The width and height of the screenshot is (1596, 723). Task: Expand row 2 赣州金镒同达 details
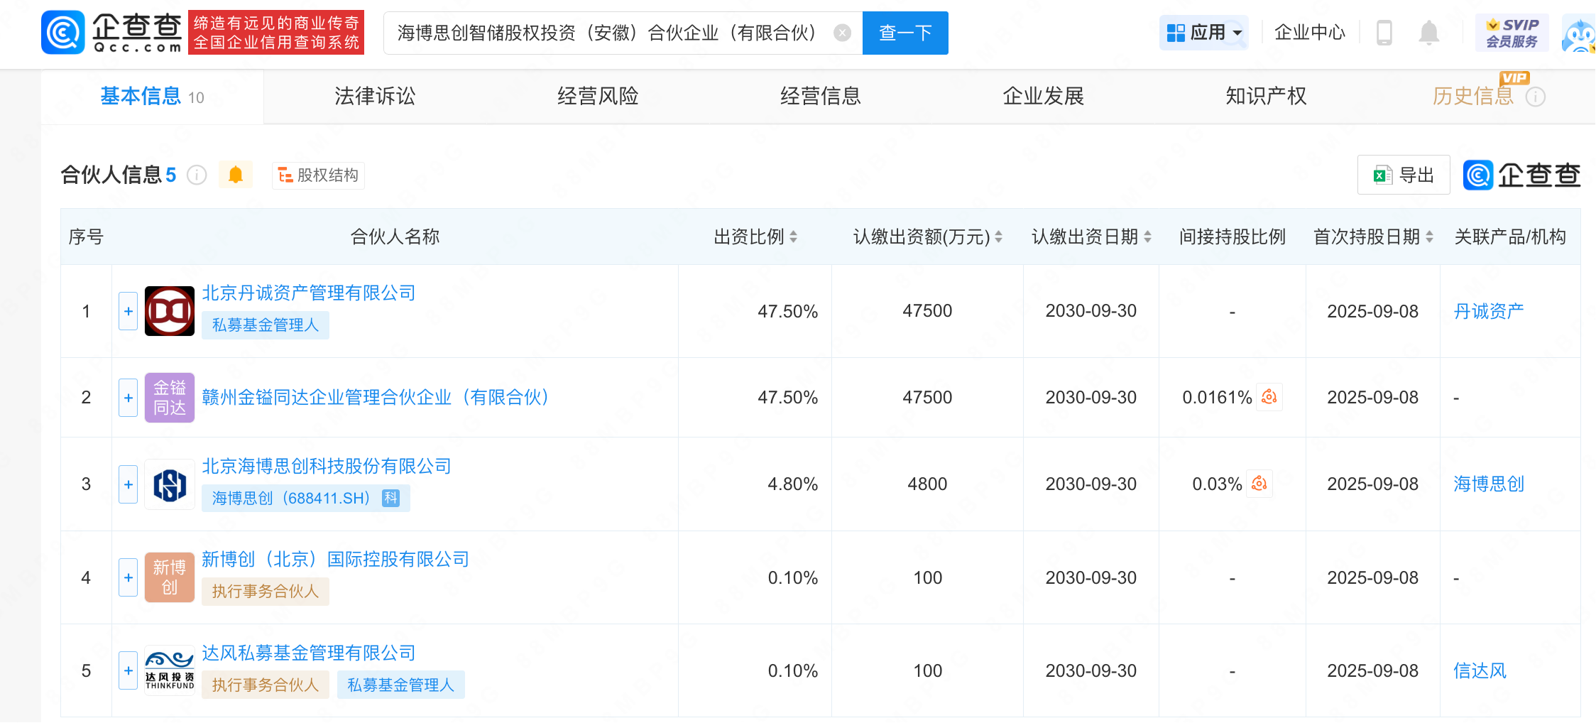coord(128,398)
